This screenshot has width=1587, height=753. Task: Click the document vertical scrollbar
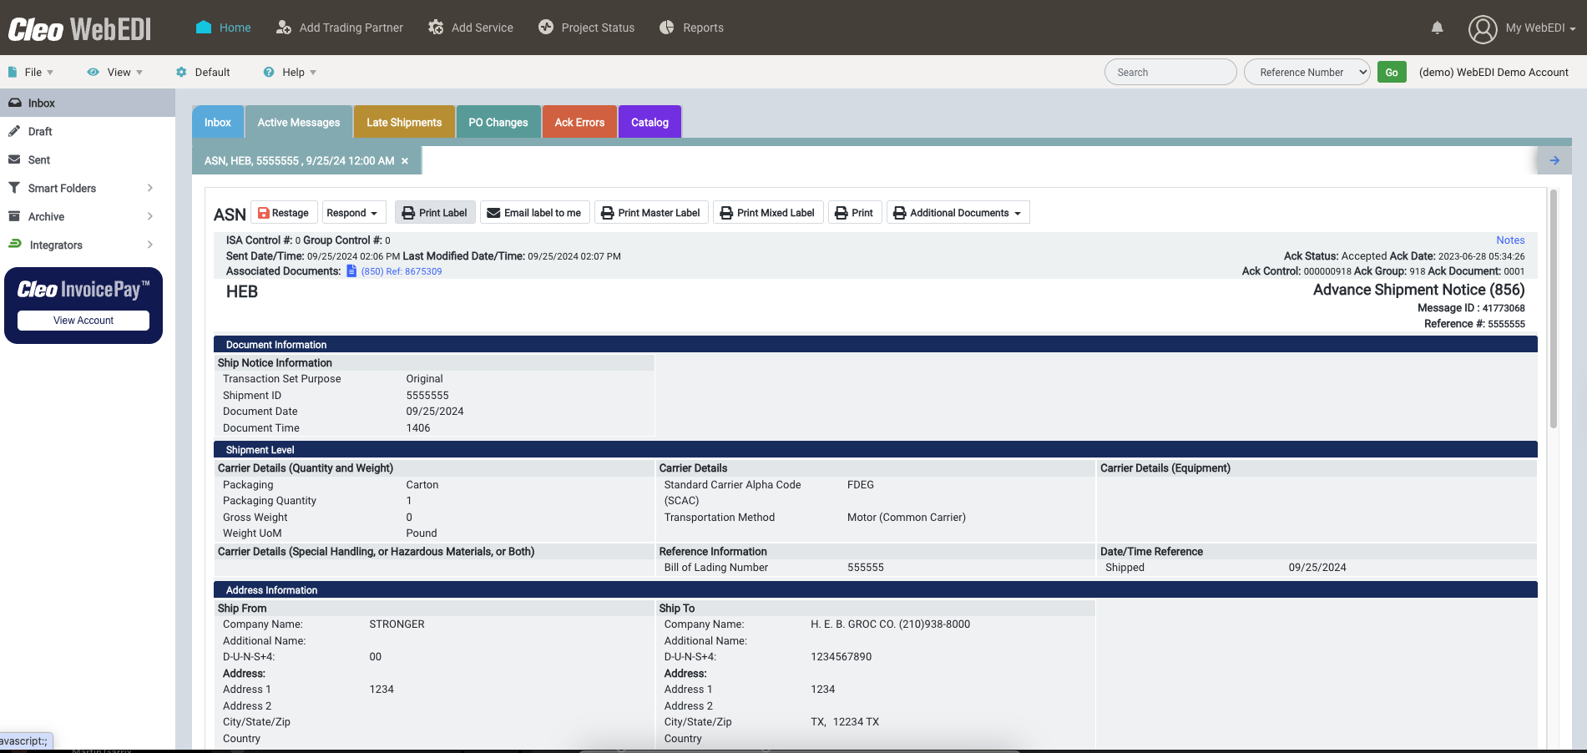click(1554, 309)
